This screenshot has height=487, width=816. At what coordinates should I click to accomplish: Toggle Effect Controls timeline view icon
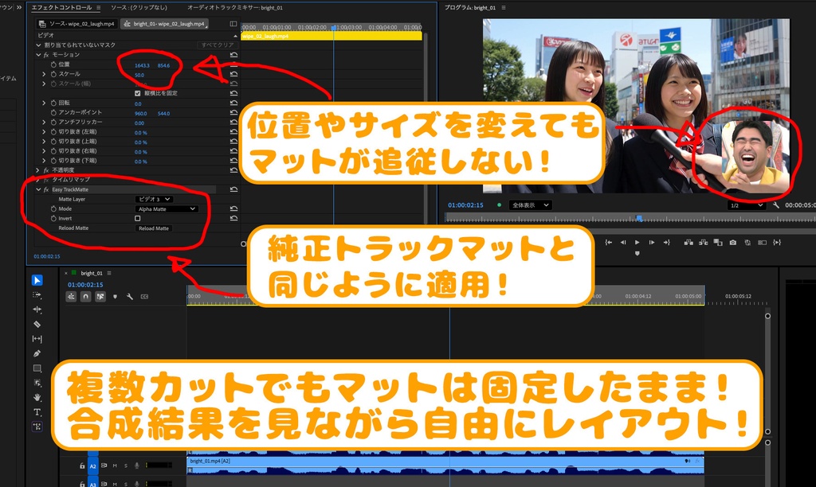[233, 24]
